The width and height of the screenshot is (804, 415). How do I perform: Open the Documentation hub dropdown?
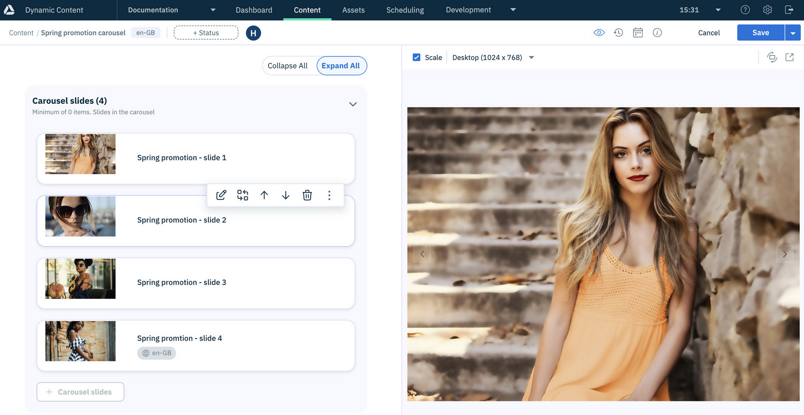(x=171, y=10)
